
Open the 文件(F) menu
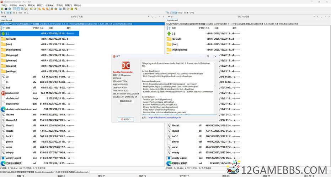[3, 5]
